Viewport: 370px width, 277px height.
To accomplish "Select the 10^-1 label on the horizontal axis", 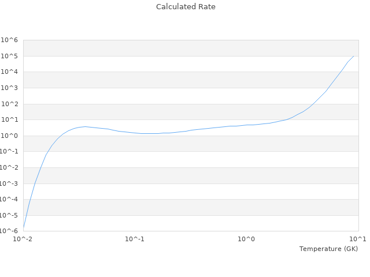I will click(x=135, y=239).
